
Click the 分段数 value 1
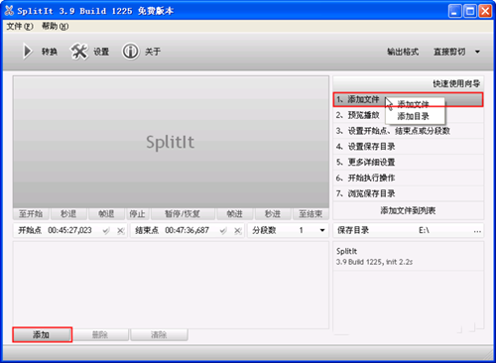coord(301,230)
